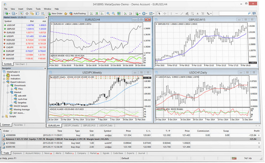Open the Window menu
The width and height of the screenshot is (265, 163).
click(x=47, y=9)
